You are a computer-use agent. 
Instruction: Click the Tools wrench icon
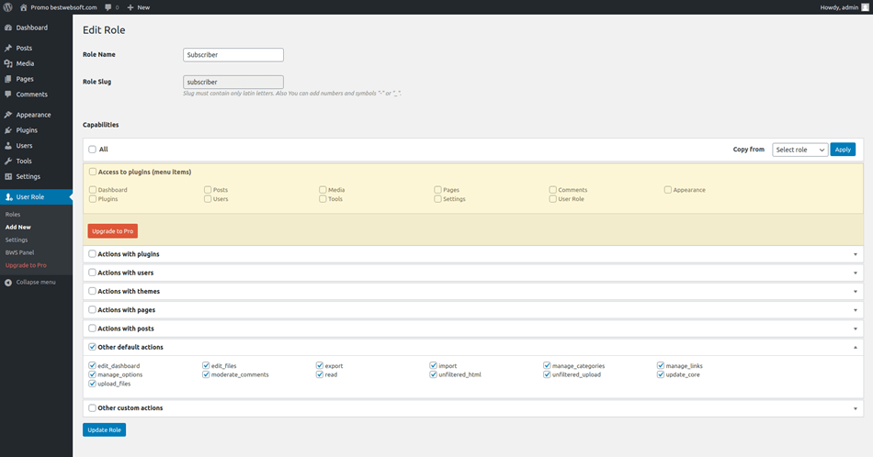coord(8,162)
